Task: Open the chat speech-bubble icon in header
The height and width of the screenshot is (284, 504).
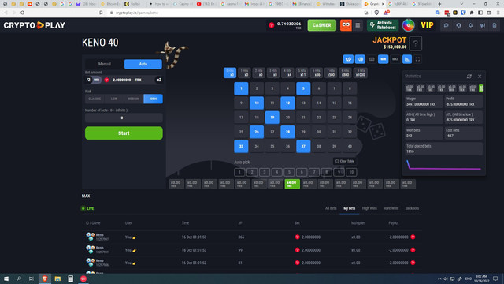Action: (x=447, y=25)
